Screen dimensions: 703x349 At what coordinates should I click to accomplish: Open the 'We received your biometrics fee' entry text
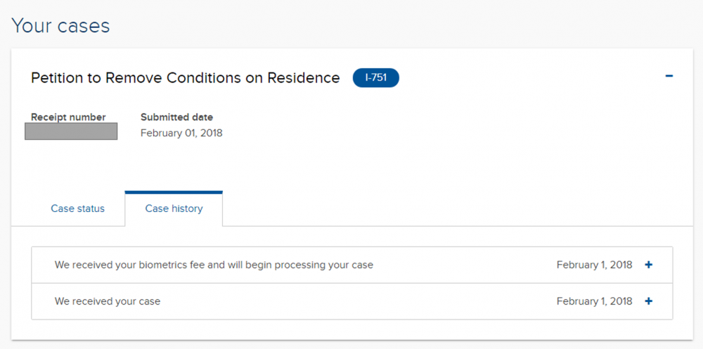click(214, 265)
